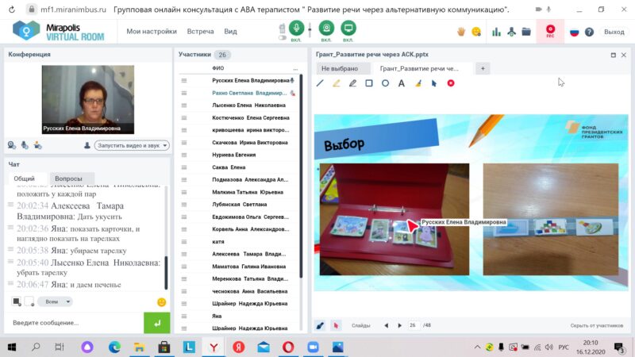Open the Встреча menu
The width and height of the screenshot is (635, 357).
click(x=200, y=31)
